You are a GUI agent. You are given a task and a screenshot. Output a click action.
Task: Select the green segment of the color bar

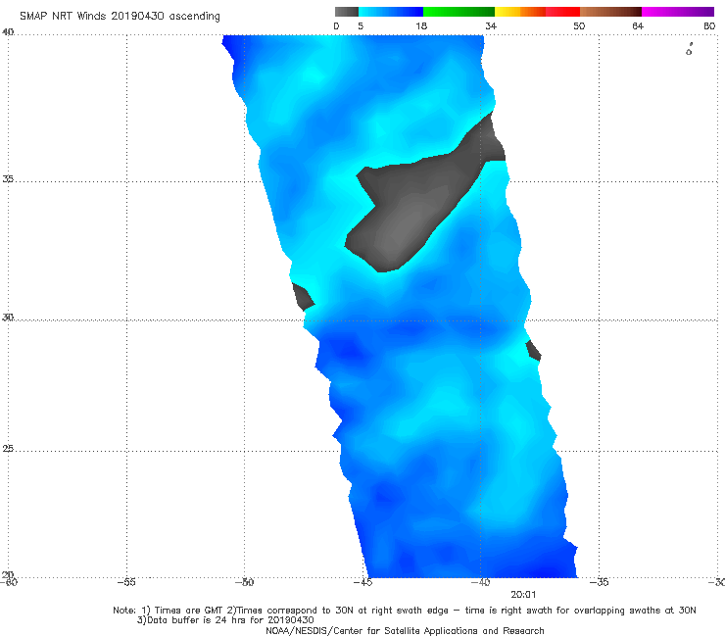(459, 12)
